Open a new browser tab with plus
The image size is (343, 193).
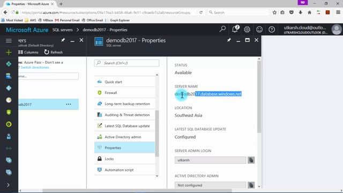pos(61,4)
